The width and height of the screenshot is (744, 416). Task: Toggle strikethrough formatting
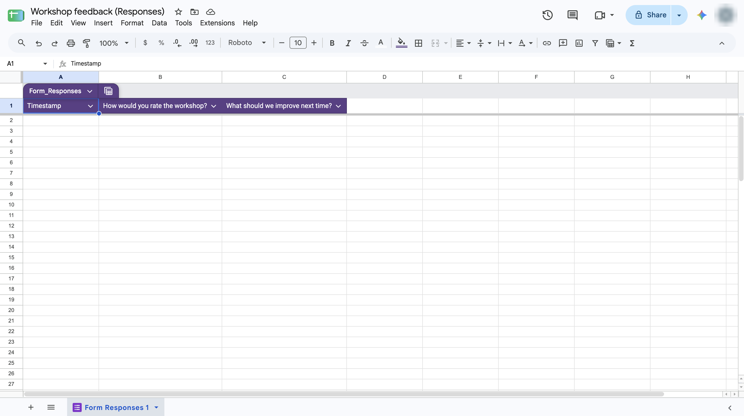click(x=364, y=43)
